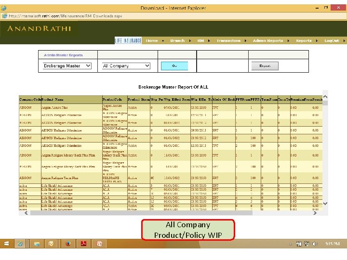The image size is (347, 260).
Task: Expand the Reports menu arrow
Action: (317, 40)
